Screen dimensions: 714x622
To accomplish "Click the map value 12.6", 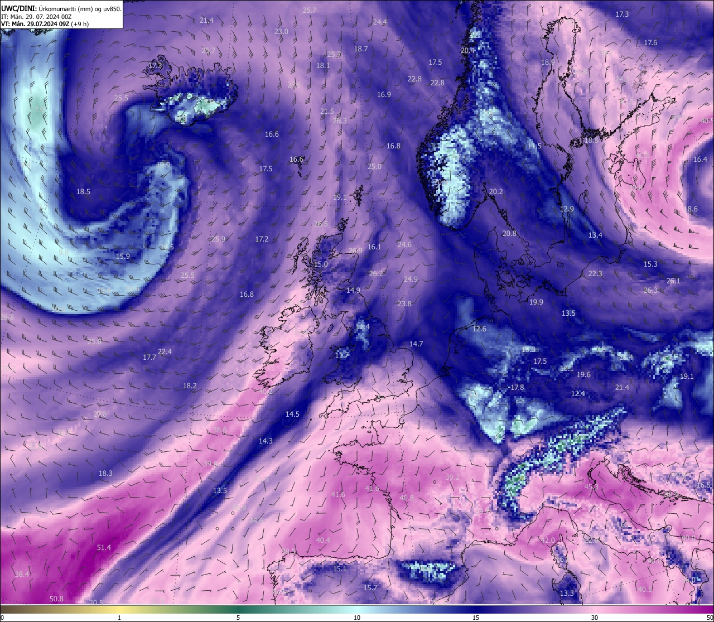I will [x=479, y=329].
